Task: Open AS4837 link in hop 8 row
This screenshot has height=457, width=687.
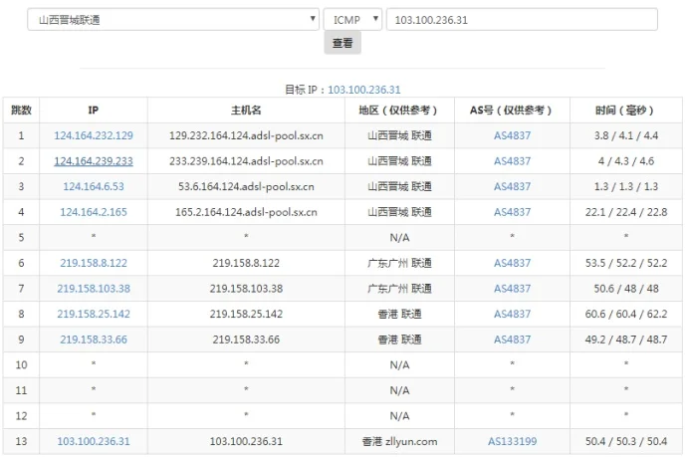Action: [512, 314]
